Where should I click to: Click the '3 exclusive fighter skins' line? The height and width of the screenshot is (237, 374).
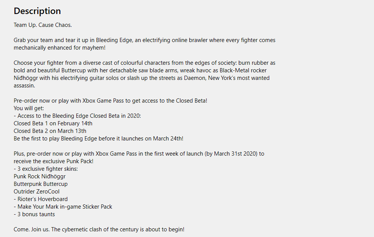[x=46, y=169]
